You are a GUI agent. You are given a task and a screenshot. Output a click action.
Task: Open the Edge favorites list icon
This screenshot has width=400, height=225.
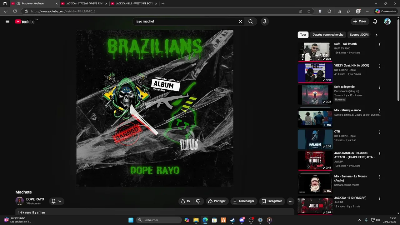click(x=348, y=11)
